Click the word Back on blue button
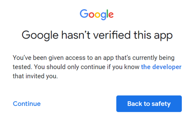191x120 pixels. pos(135,104)
